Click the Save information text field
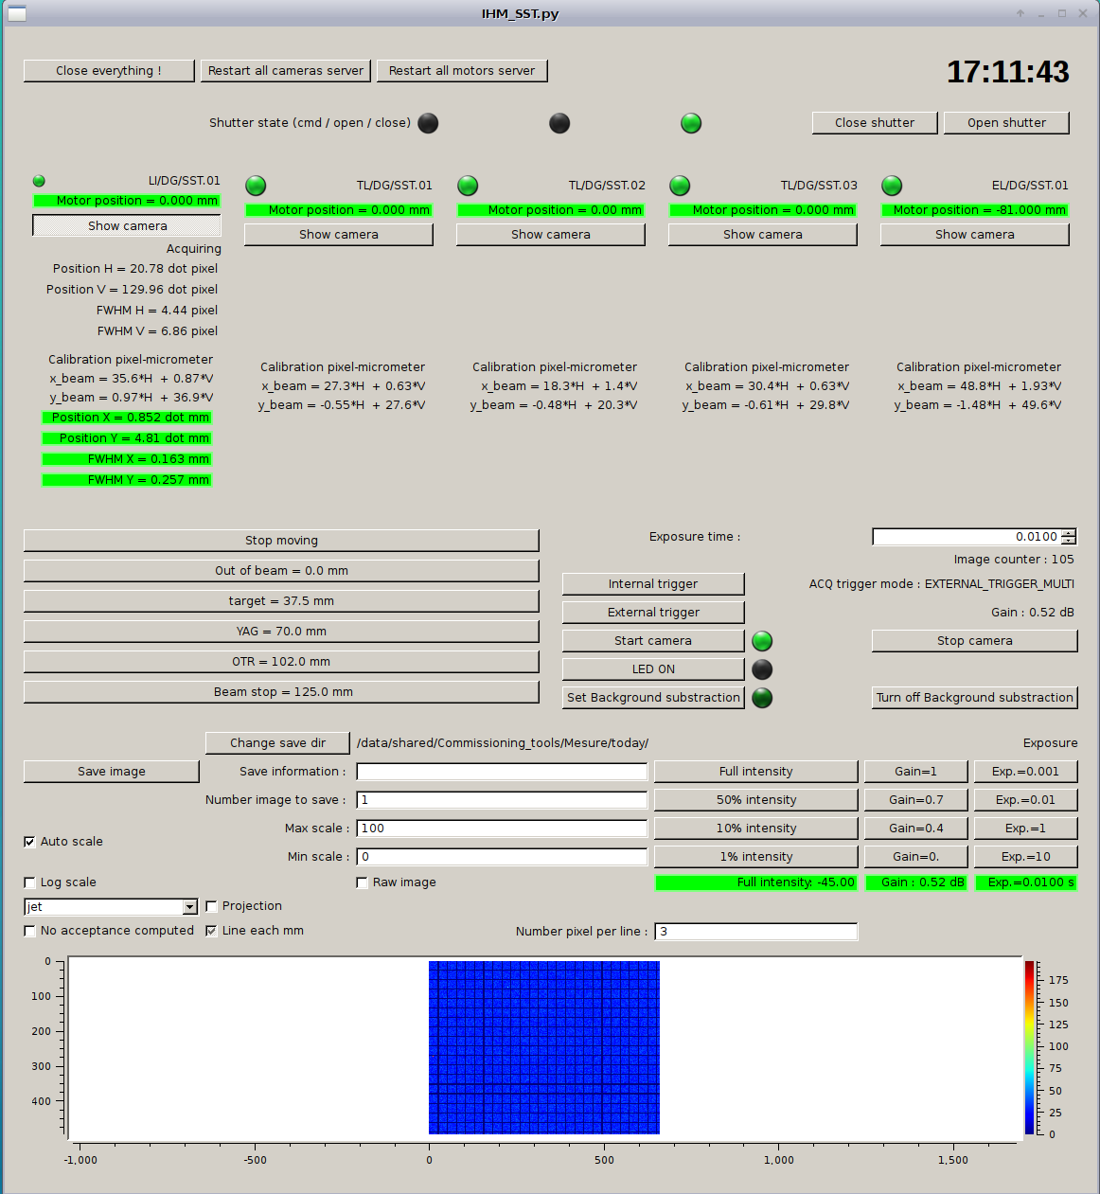This screenshot has height=1194, width=1100. coord(502,772)
